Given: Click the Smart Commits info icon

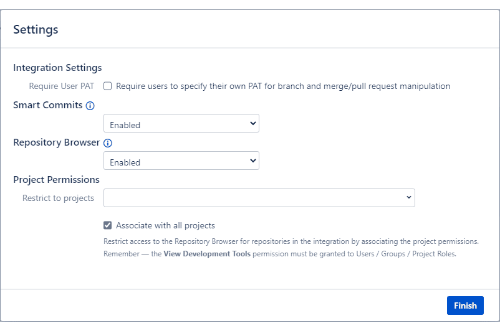Looking at the screenshot, I should click(90, 106).
